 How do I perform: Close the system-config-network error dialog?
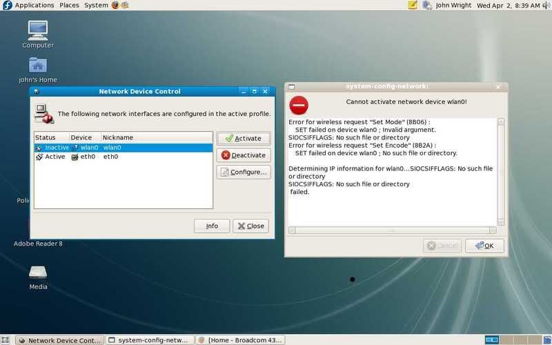(498, 87)
